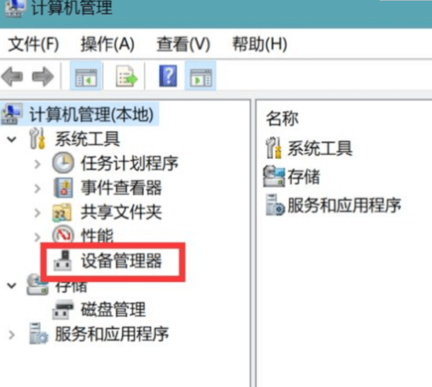Open the 文件(F) menu
This screenshot has width=432, height=387.
pyautogui.click(x=33, y=44)
